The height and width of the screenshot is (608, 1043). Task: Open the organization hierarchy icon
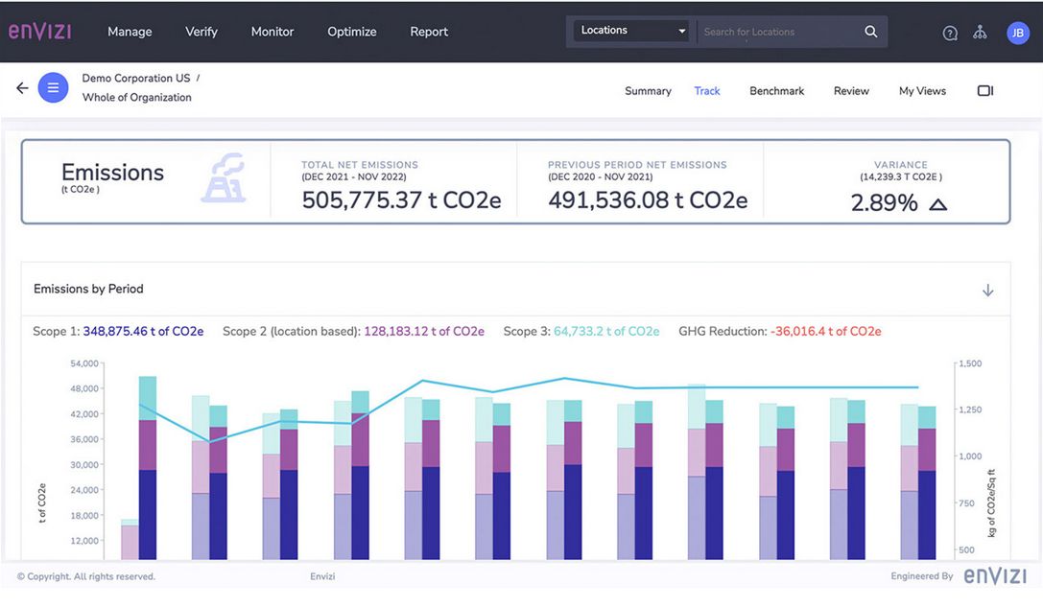(980, 33)
